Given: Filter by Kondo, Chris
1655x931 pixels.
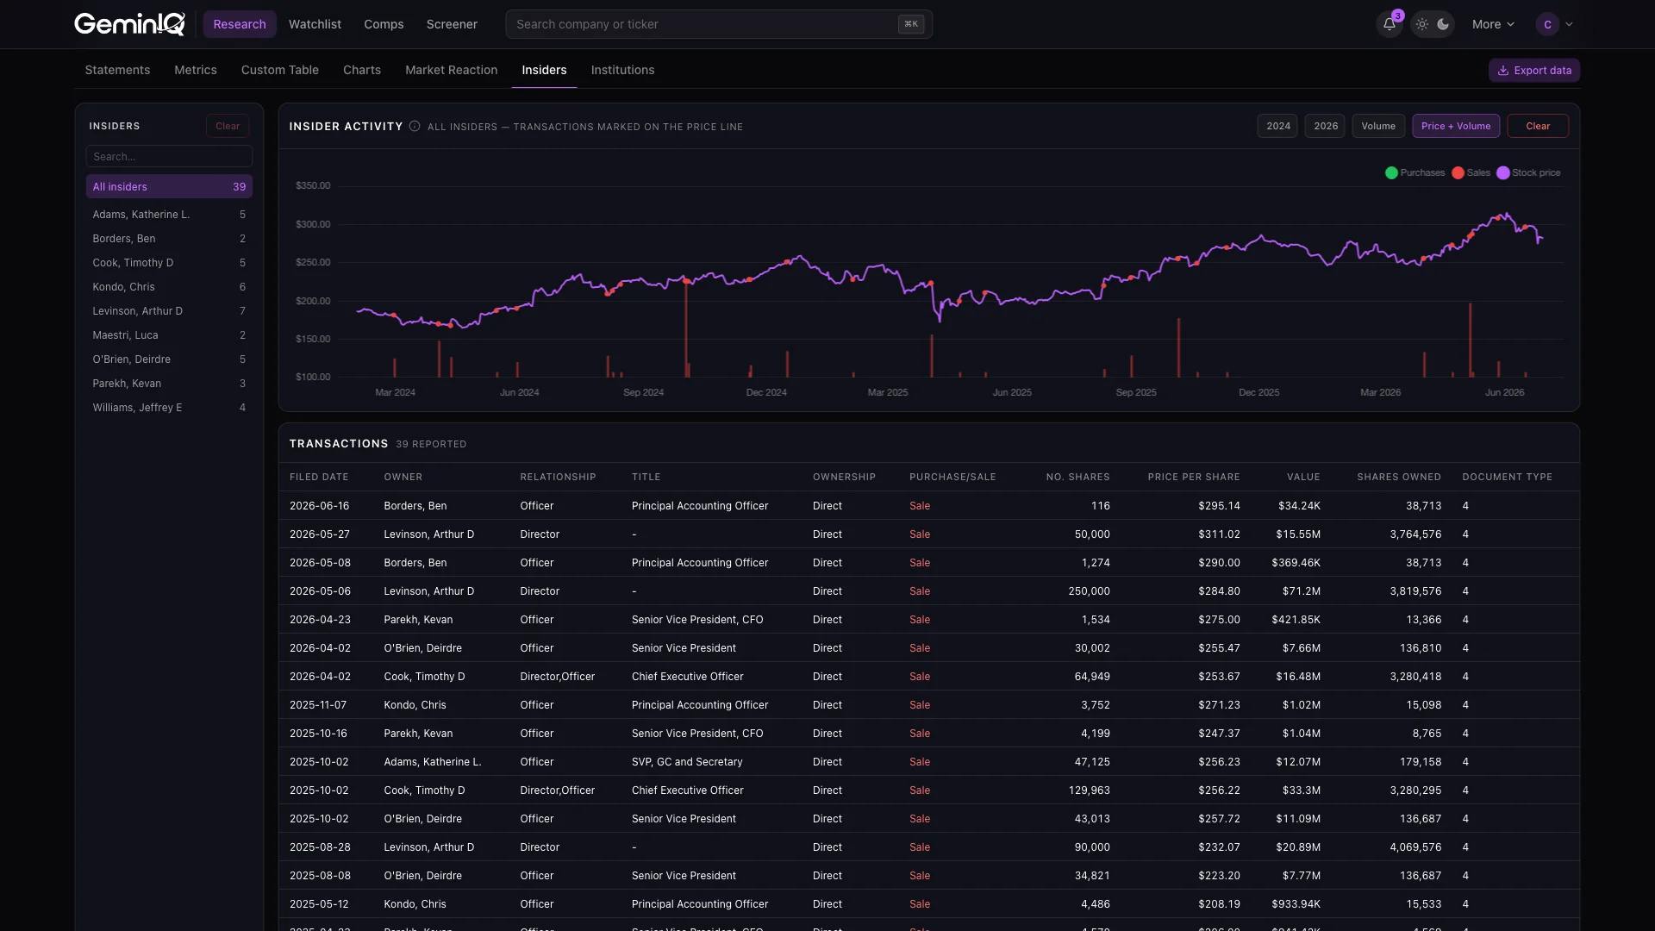Looking at the screenshot, I should pos(169,287).
